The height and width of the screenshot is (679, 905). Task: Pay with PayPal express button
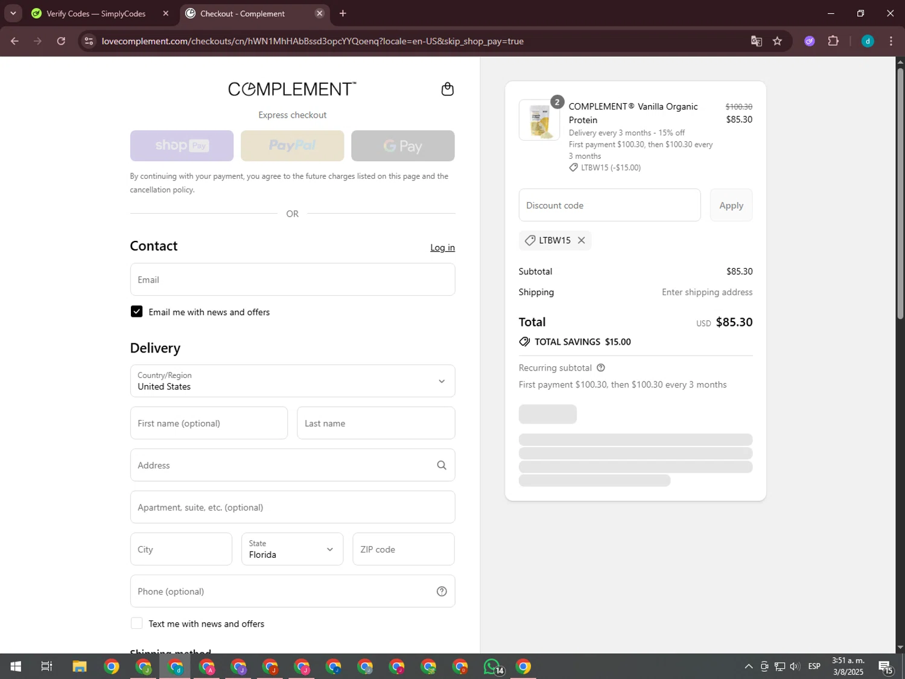[x=292, y=145]
